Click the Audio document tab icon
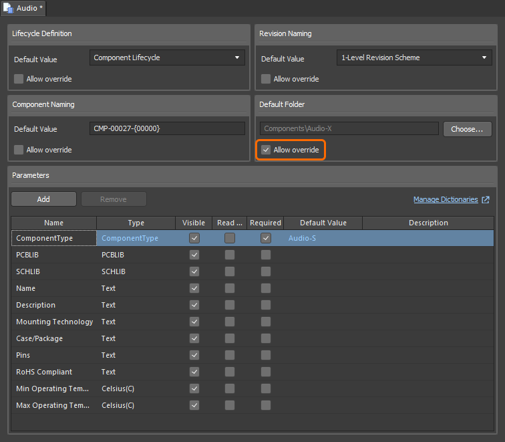 (x=9, y=8)
